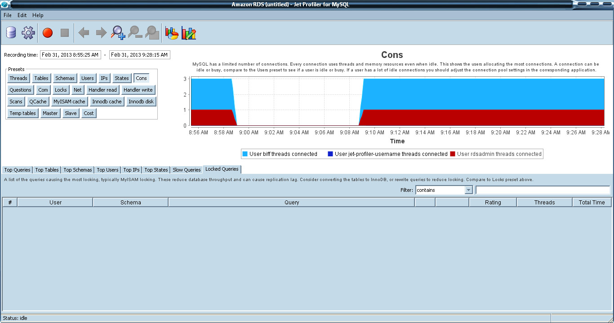Open settings gear in toolbar

click(28, 33)
